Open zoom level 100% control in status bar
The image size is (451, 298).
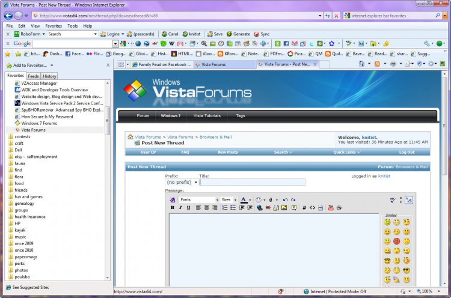tap(428, 291)
